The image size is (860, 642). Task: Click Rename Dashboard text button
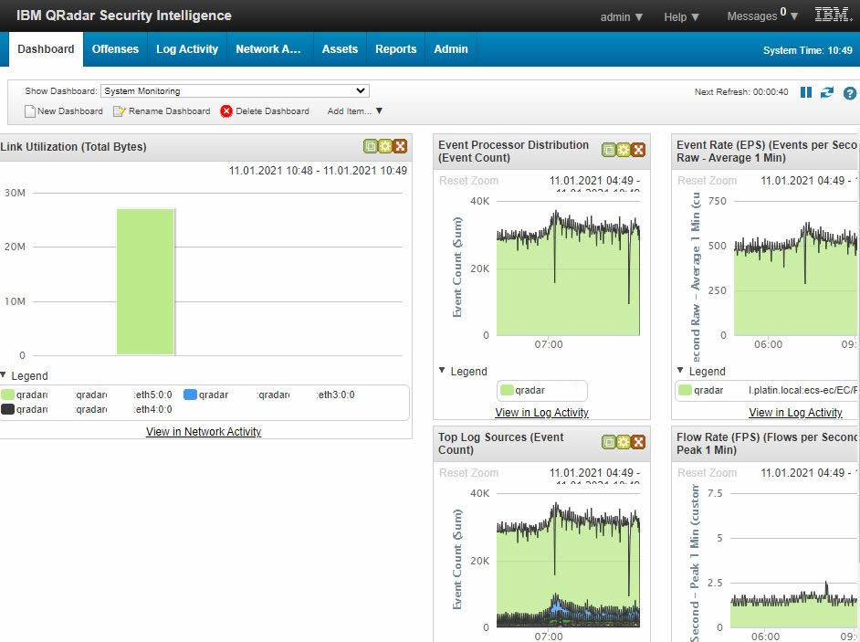tap(170, 111)
